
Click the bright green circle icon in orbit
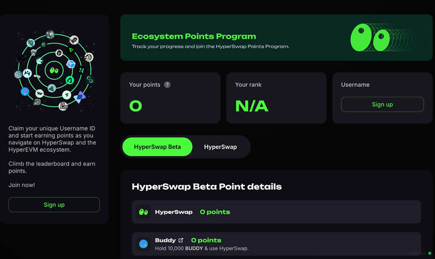(x=70, y=80)
